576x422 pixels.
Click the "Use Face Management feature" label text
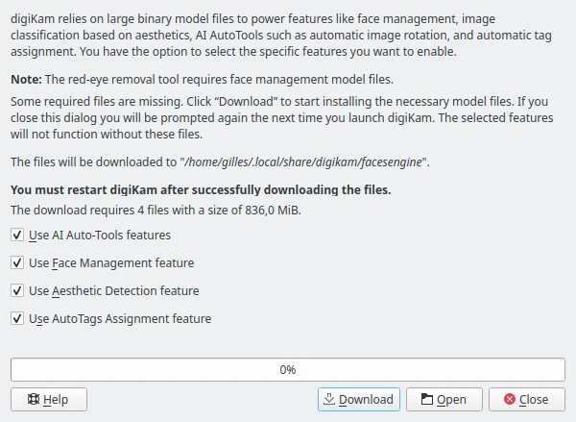pos(111,262)
